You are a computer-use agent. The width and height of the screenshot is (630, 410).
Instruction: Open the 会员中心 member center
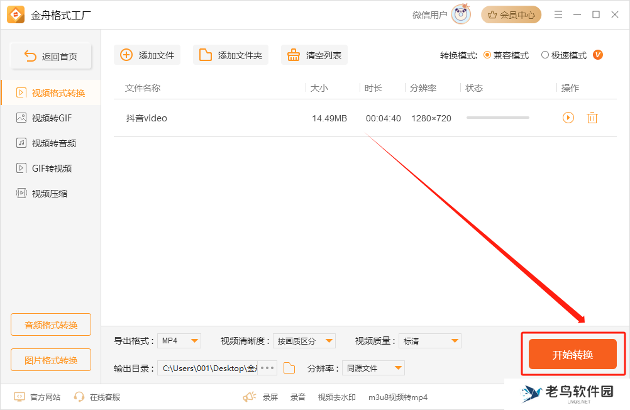pos(511,15)
